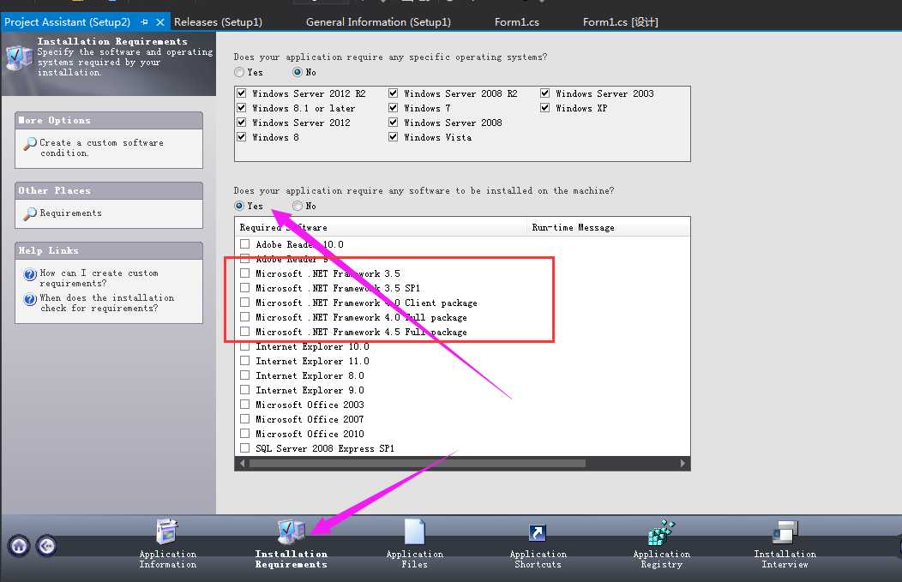The height and width of the screenshot is (582, 902).
Task: Switch to the Releases (Setup1) tab
Action: pyautogui.click(x=218, y=21)
